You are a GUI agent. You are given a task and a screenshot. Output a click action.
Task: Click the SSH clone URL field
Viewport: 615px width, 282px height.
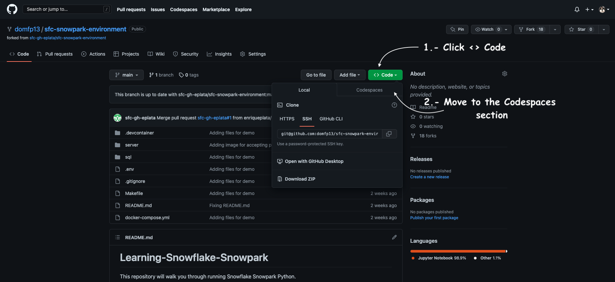pyautogui.click(x=330, y=134)
